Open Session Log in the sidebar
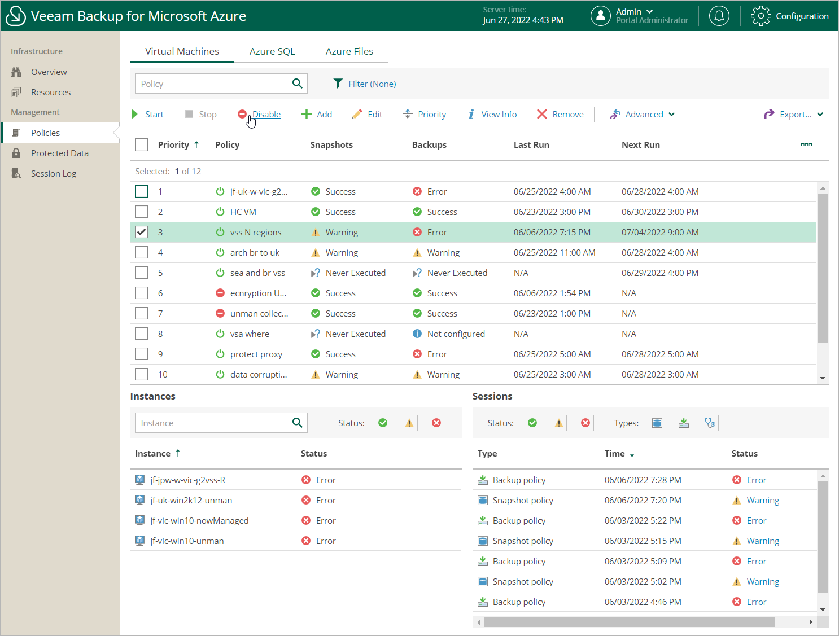 coord(53,174)
